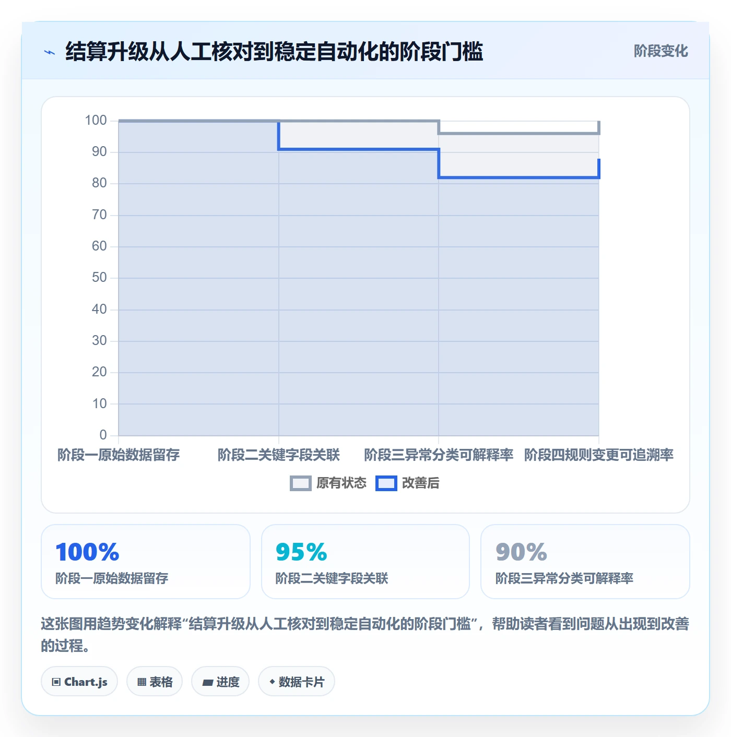Toggle the 改善后 legend swatch
The image size is (731, 737).
[x=386, y=483]
